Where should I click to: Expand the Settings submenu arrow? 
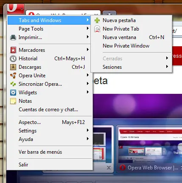point(88,130)
